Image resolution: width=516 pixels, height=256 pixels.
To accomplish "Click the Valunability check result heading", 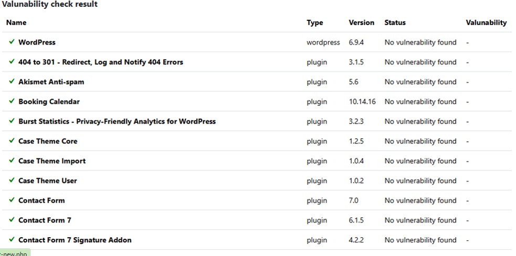I will click(x=50, y=4).
